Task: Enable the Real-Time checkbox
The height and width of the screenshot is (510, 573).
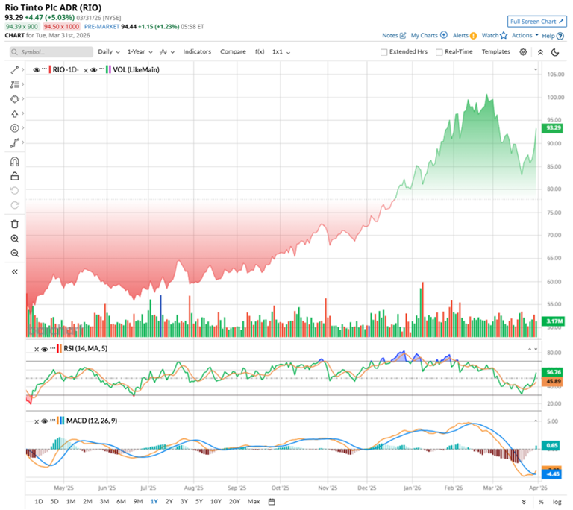Action: click(x=439, y=52)
